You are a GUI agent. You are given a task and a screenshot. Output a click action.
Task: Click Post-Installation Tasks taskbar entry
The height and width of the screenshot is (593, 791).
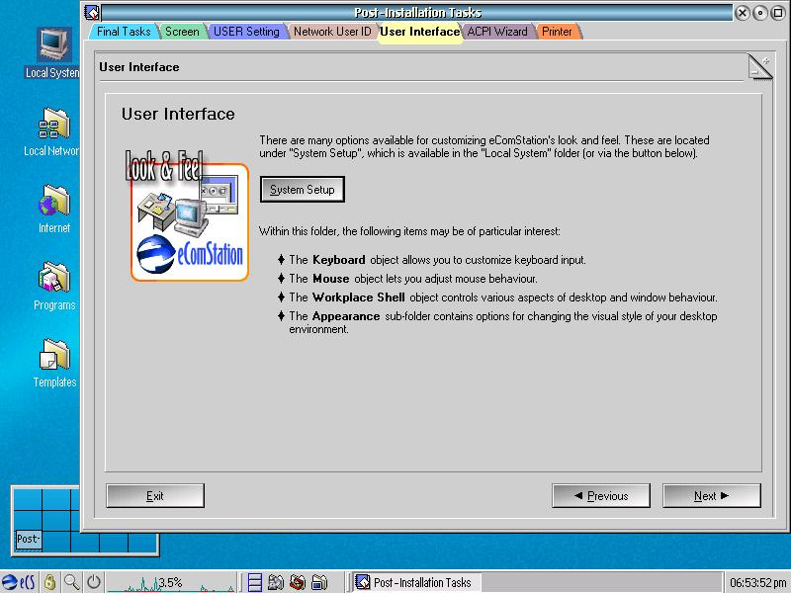[x=415, y=582]
